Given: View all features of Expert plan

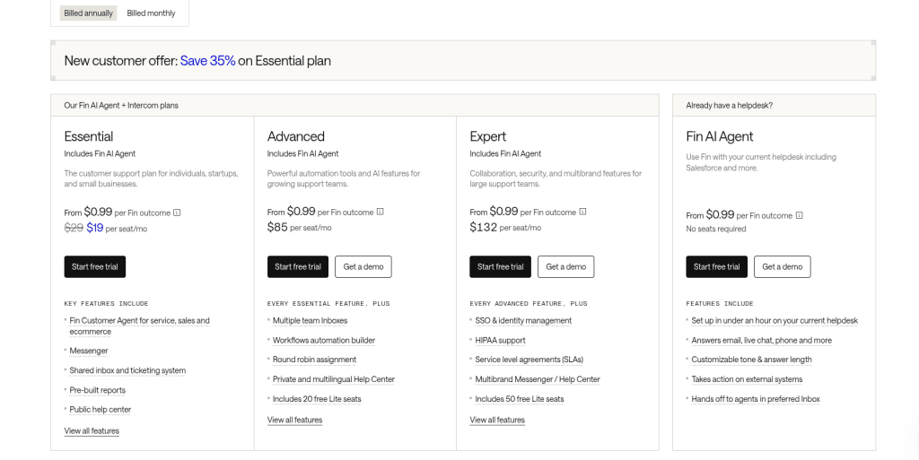Looking at the screenshot, I should [497, 420].
